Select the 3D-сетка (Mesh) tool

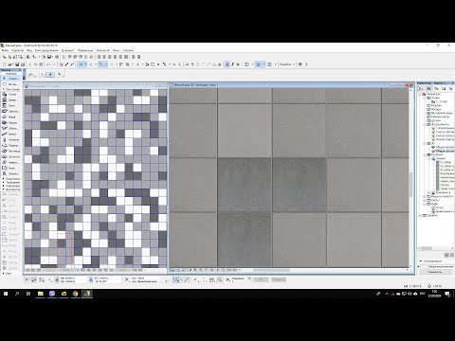click(x=10, y=156)
